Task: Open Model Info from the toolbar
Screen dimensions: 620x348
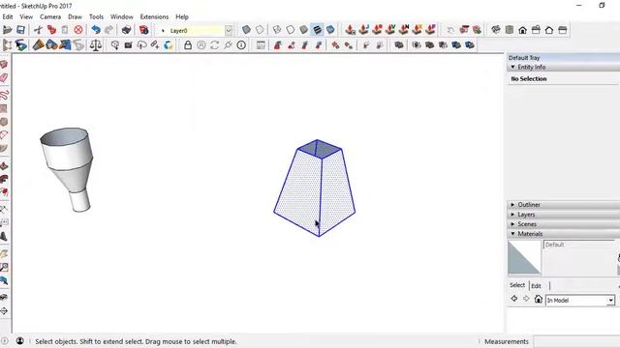Action: pyautogui.click(x=144, y=30)
